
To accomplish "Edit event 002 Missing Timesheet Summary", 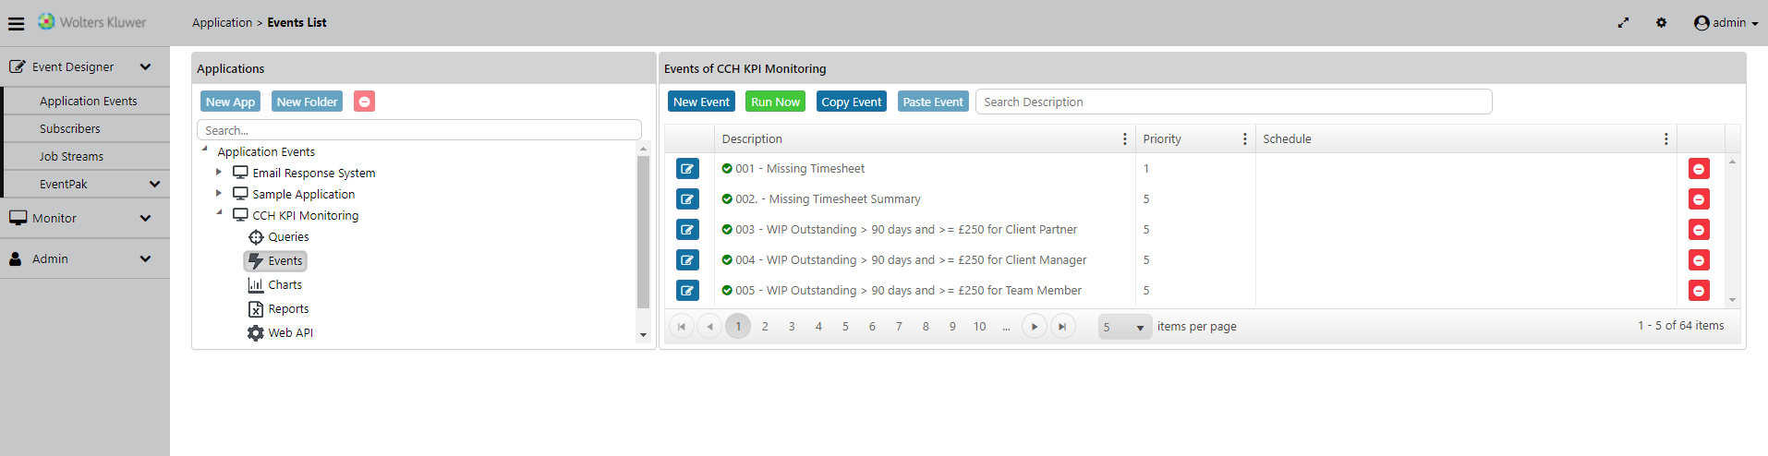I will pyautogui.click(x=687, y=199).
